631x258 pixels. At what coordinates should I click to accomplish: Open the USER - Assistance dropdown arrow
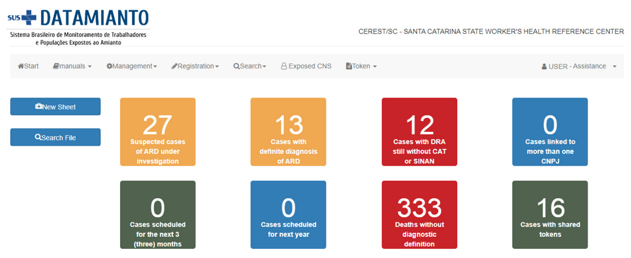click(x=615, y=66)
